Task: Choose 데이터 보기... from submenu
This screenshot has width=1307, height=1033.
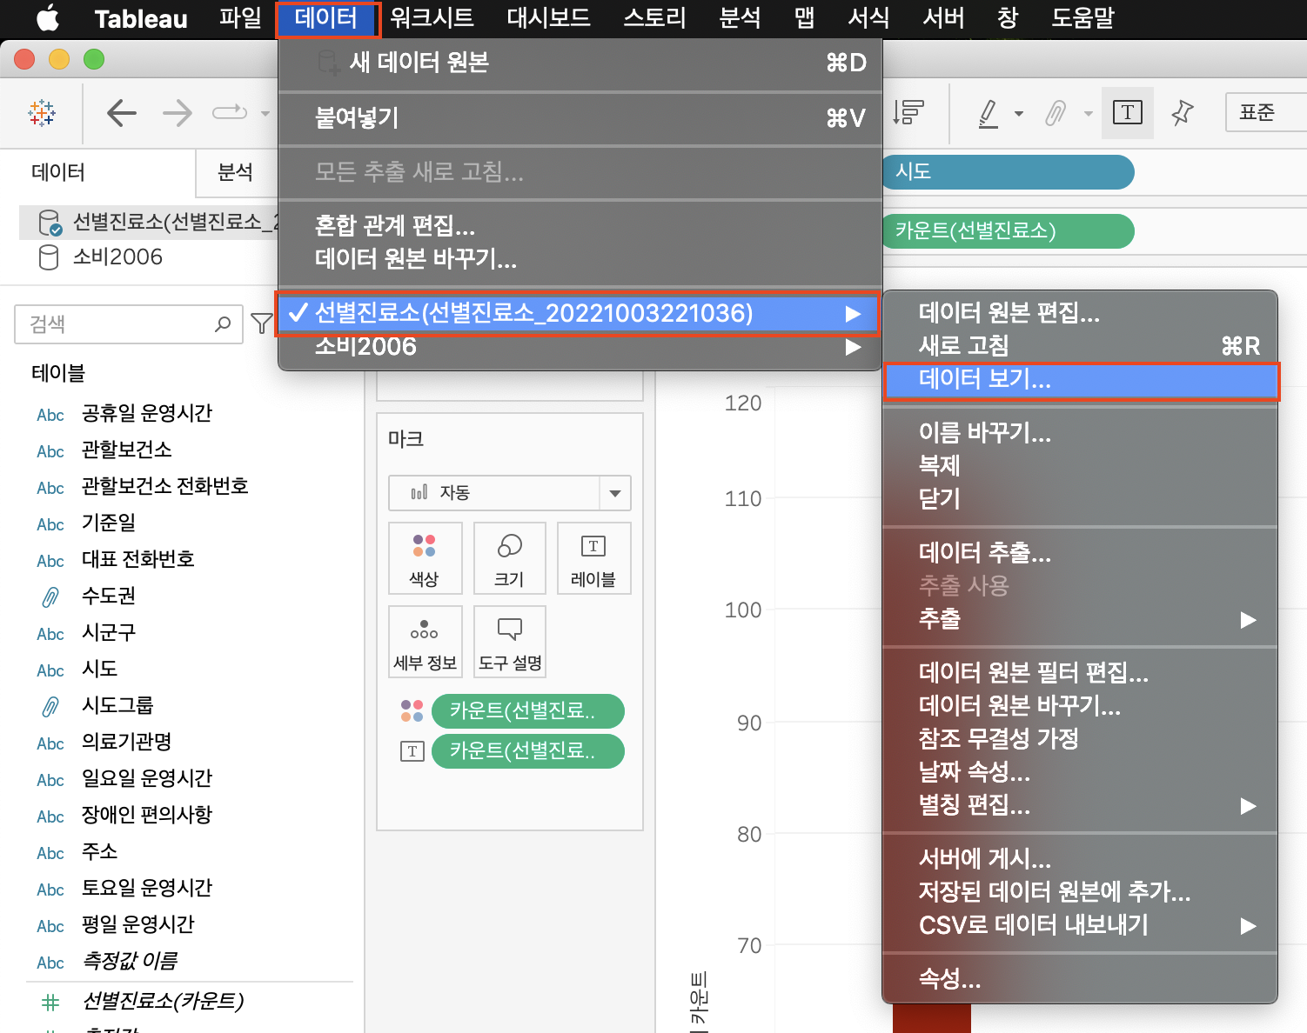Action: click(1081, 380)
